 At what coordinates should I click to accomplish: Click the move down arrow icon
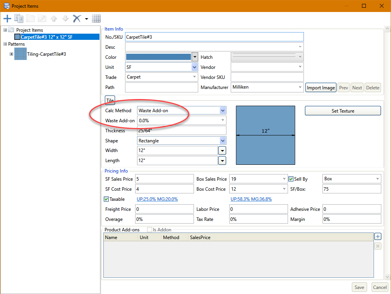65,19
